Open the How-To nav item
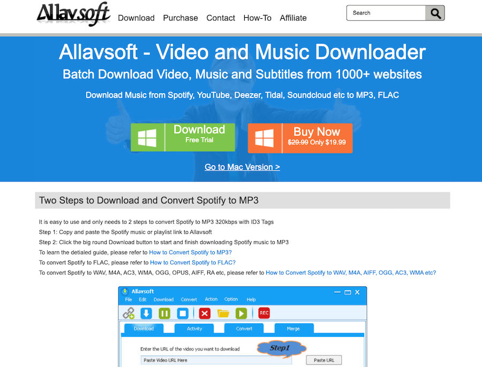 [x=257, y=18]
